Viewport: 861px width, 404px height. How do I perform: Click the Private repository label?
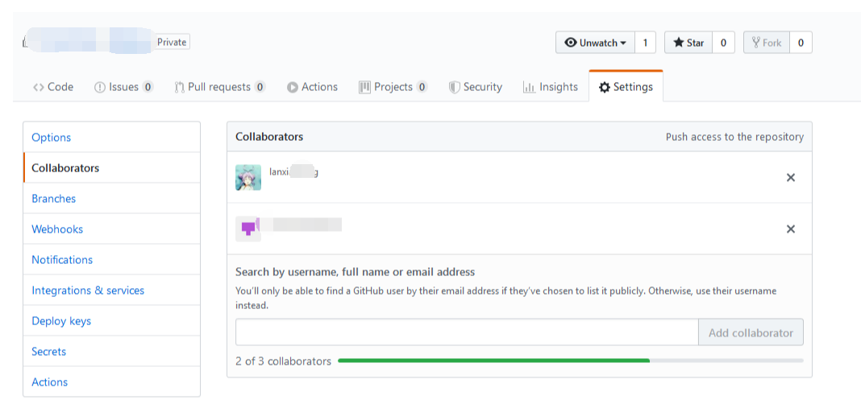(x=172, y=42)
